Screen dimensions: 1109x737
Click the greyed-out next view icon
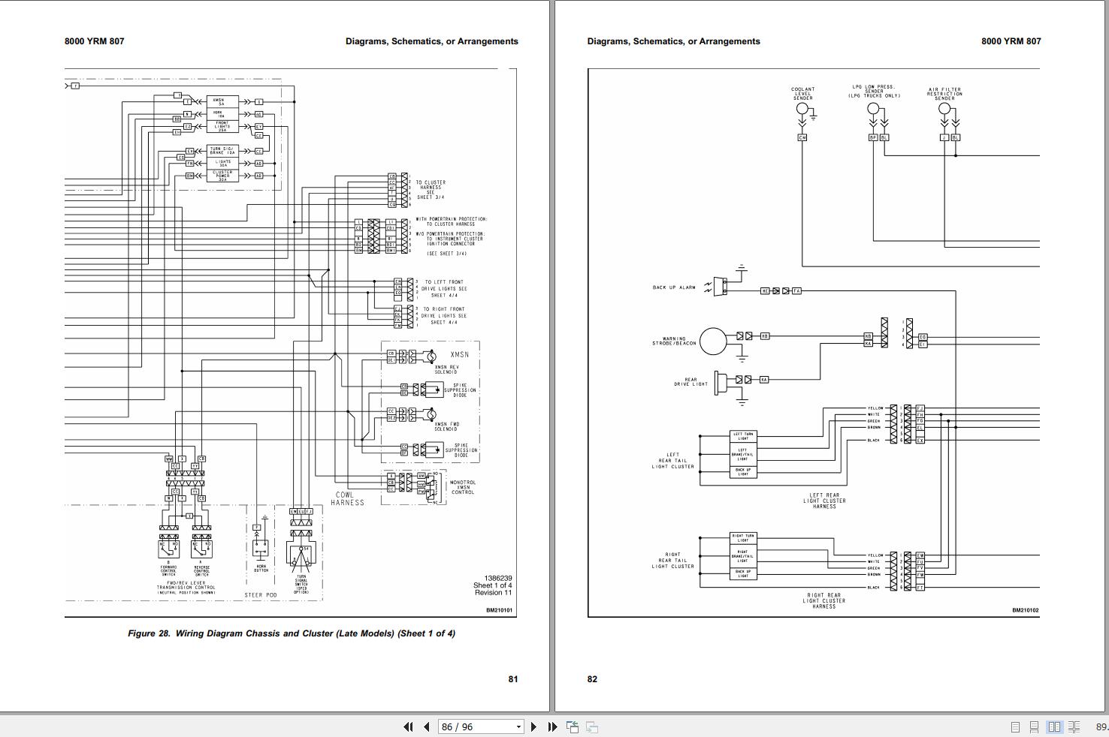pos(592,726)
